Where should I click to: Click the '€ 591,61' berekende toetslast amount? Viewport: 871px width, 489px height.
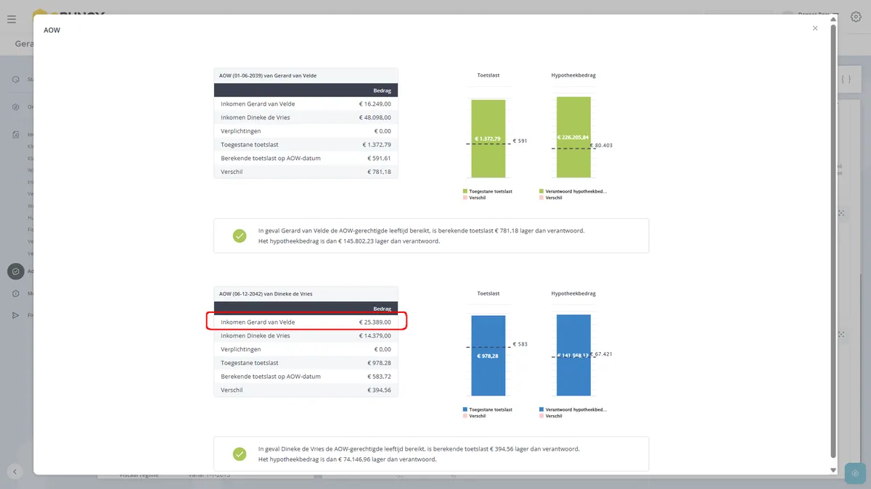point(379,158)
